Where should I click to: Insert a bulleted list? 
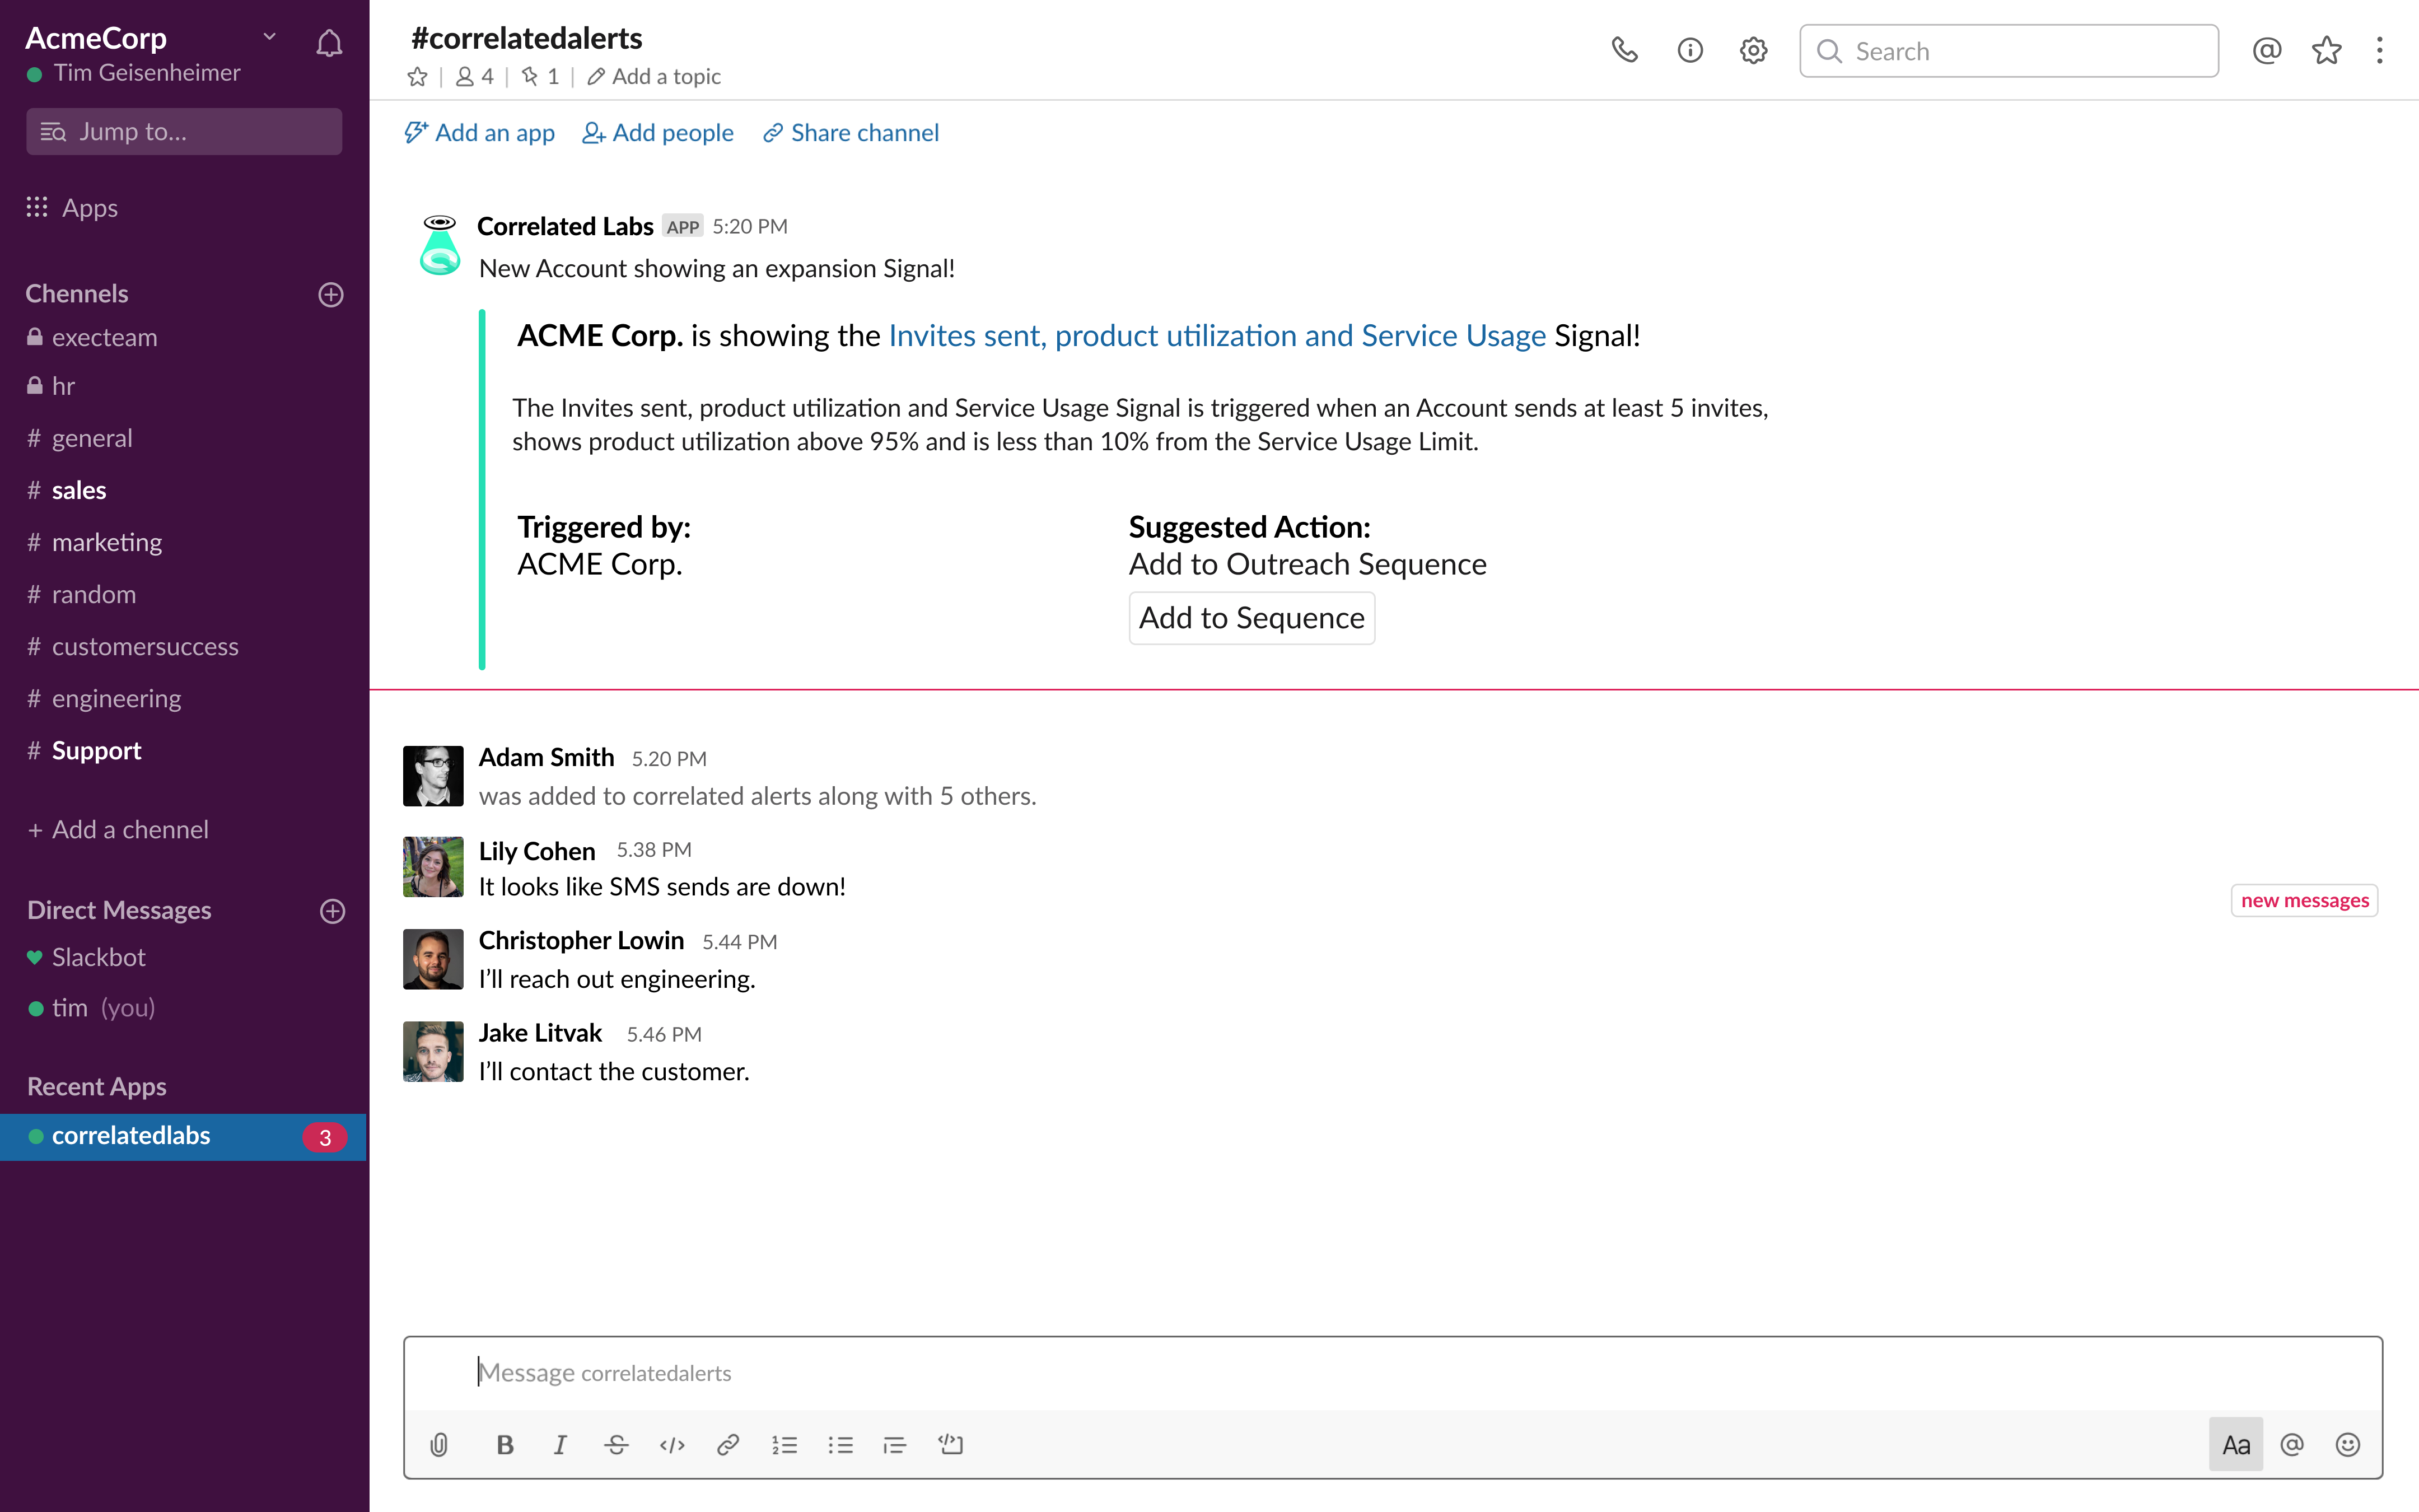click(840, 1444)
